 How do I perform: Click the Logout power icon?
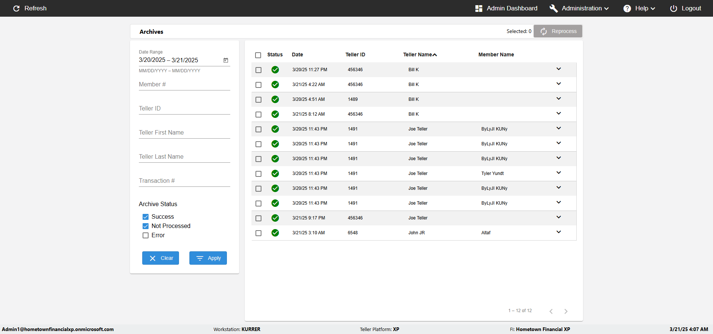tap(673, 9)
